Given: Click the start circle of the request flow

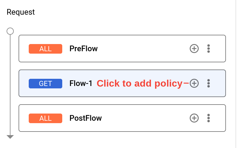Looking at the screenshot, I should (10, 31).
